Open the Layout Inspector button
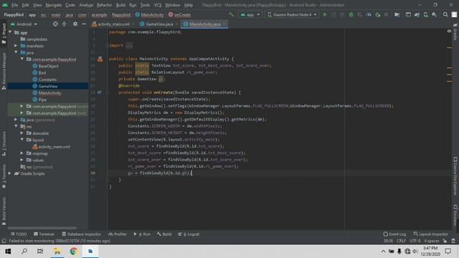459x258 pixels. click(x=430, y=234)
